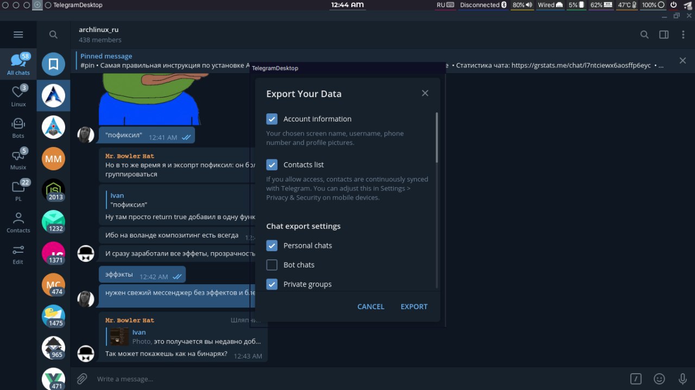Click the 62% memory indicator

[601, 5]
